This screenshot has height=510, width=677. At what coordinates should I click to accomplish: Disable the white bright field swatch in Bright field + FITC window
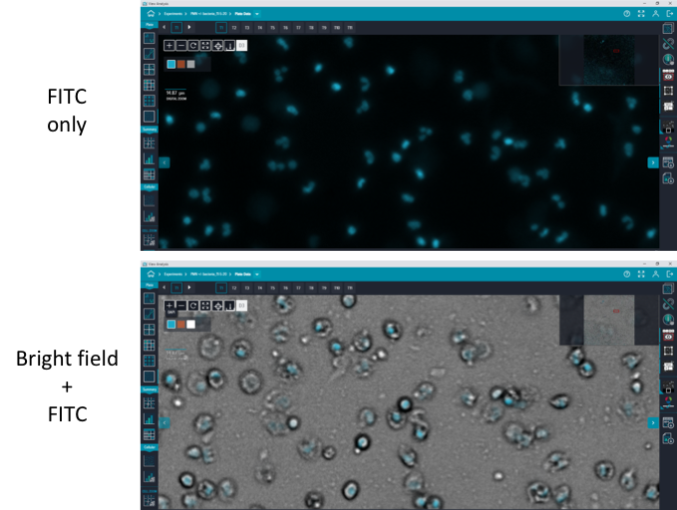(190, 325)
